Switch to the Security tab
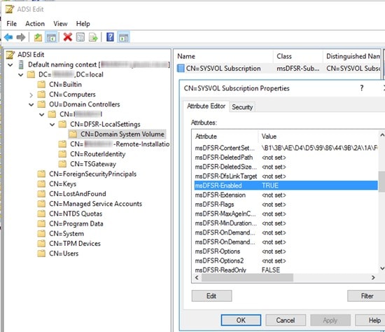This screenshot has height=332, width=385. click(242, 107)
